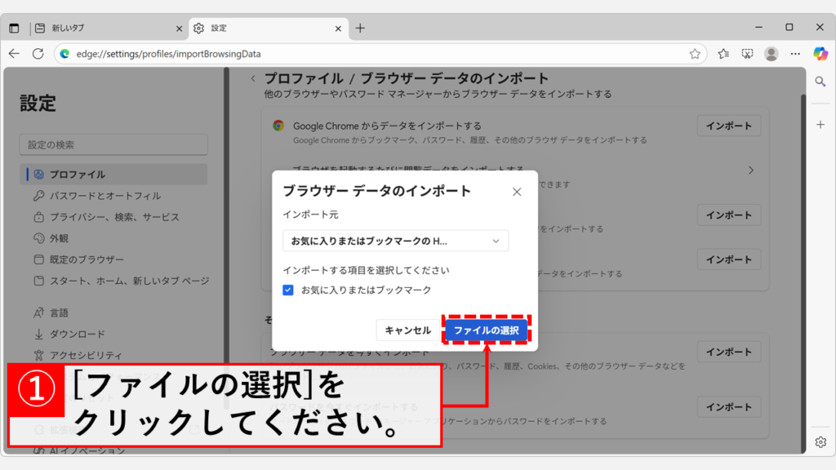Close the ブラウザー データのインポート dialog

tap(517, 192)
